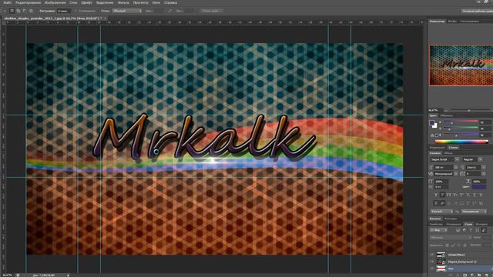Choose the add to selection mode icon
The height and width of the screenshot is (277, 493).
click(x=18, y=11)
